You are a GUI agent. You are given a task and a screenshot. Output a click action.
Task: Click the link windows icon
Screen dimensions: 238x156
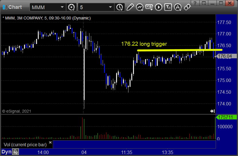(187, 7)
